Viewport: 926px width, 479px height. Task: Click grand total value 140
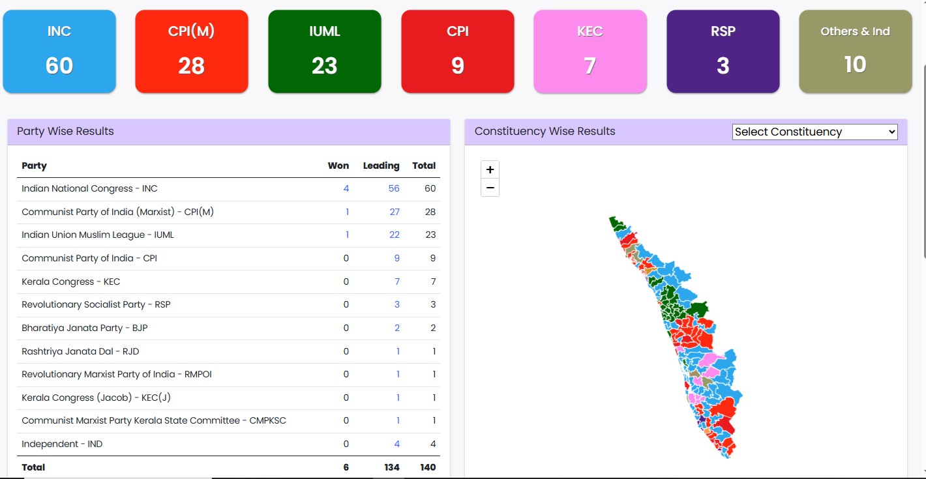click(x=427, y=467)
